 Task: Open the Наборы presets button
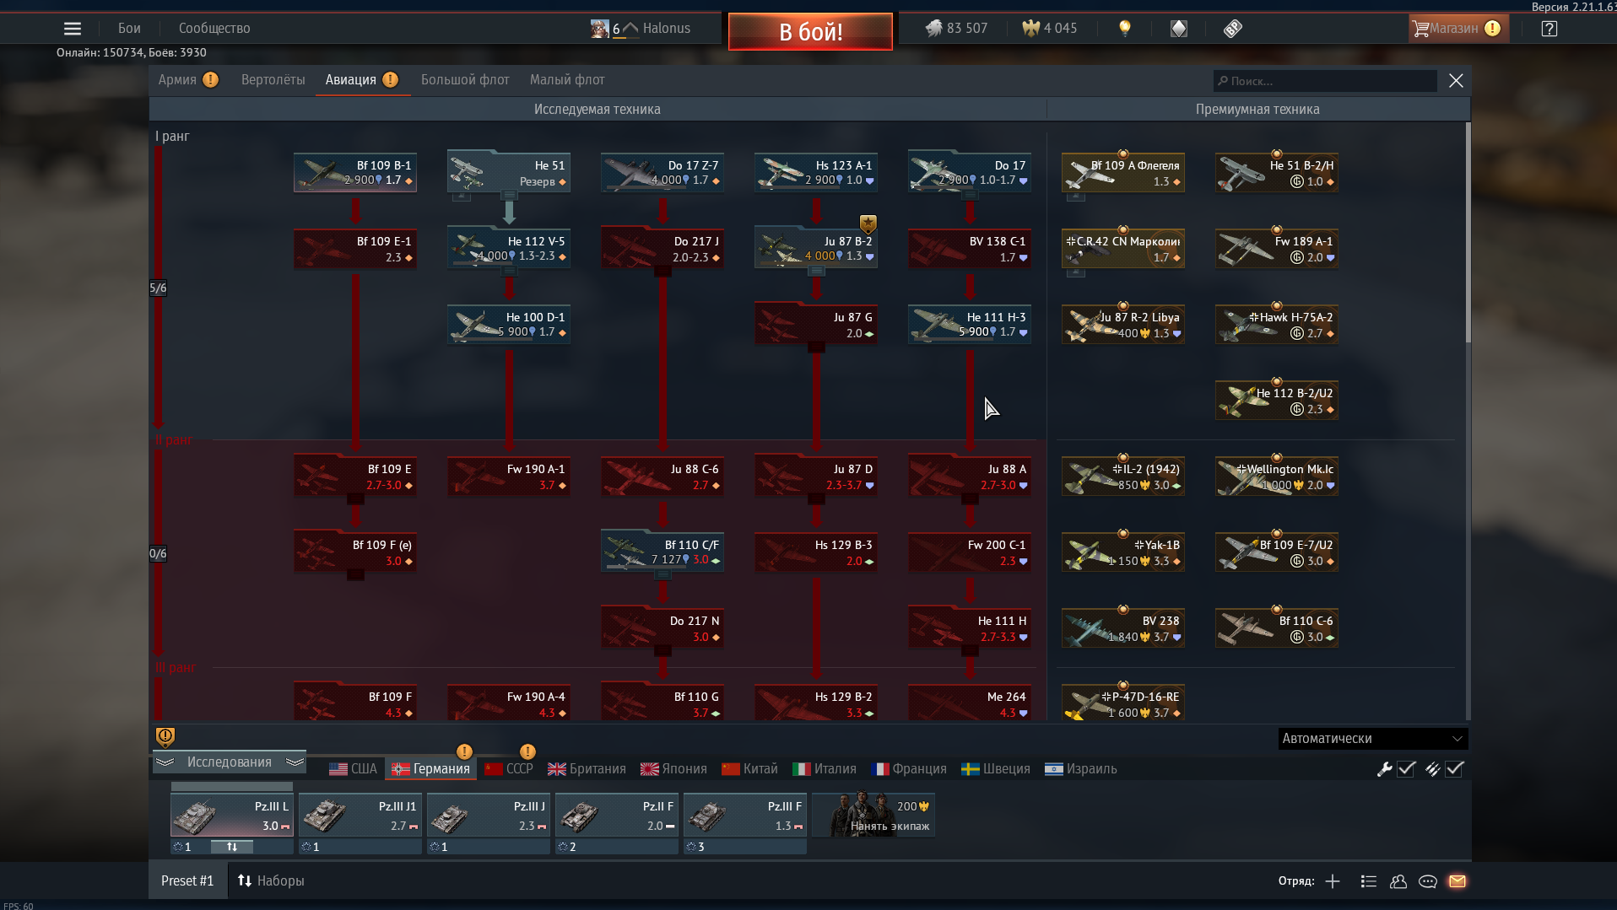tap(271, 881)
